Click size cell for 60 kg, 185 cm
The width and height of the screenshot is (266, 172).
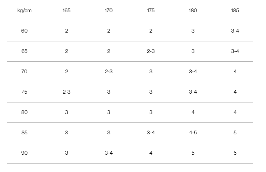[x=235, y=31]
